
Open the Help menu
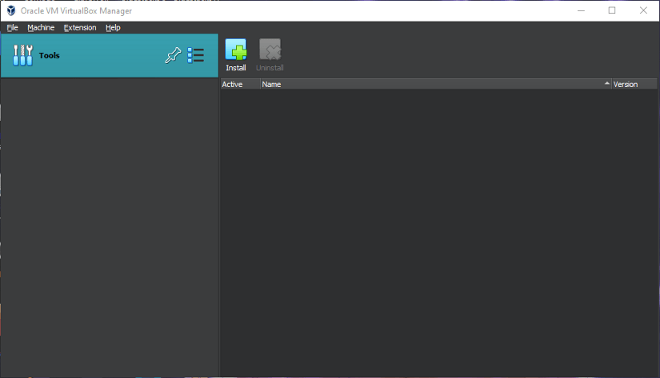pos(113,28)
